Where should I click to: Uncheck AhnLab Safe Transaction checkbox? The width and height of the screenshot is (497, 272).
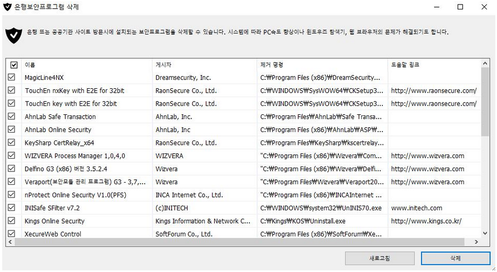[x=12, y=116]
